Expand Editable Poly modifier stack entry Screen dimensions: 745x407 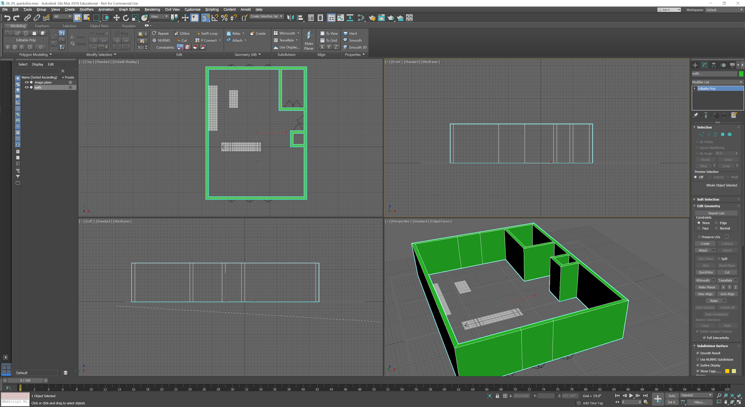(695, 88)
